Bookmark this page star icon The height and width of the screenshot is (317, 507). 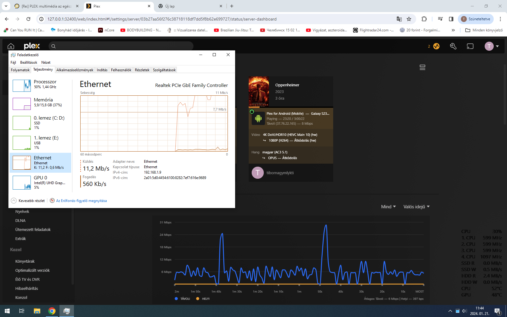(x=409, y=19)
